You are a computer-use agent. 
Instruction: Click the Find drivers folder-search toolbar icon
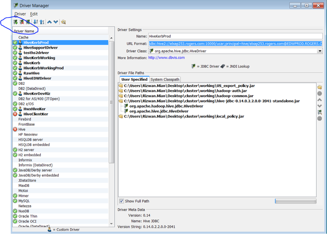point(63,22)
